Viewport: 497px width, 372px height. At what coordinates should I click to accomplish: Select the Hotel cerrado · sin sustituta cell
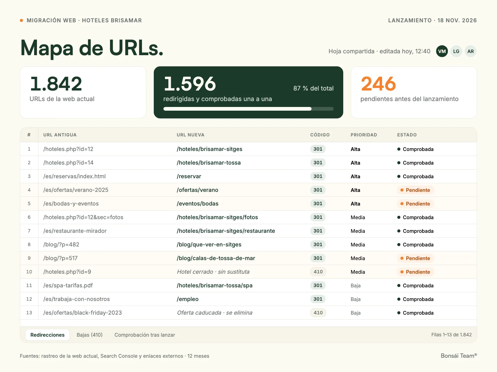tap(213, 272)
